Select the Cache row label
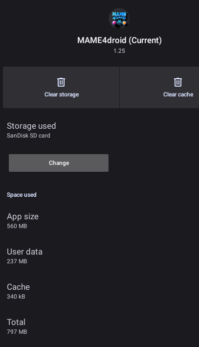Image resolution: width=199 pixels, height=347 pixels. [x=19, y=287]
